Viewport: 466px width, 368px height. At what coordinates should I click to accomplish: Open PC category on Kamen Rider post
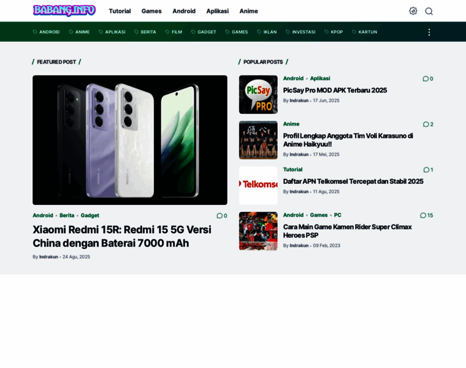[x=338, y=215]
